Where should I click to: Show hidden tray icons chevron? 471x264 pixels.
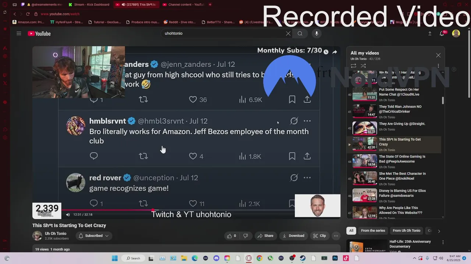tap(415, 258)
